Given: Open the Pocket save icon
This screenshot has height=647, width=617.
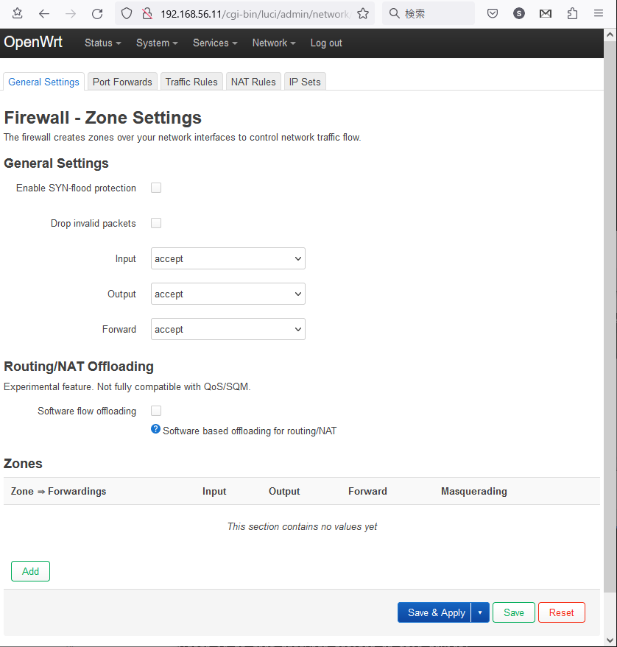Looking at the screenshot, I should point(493,13).
